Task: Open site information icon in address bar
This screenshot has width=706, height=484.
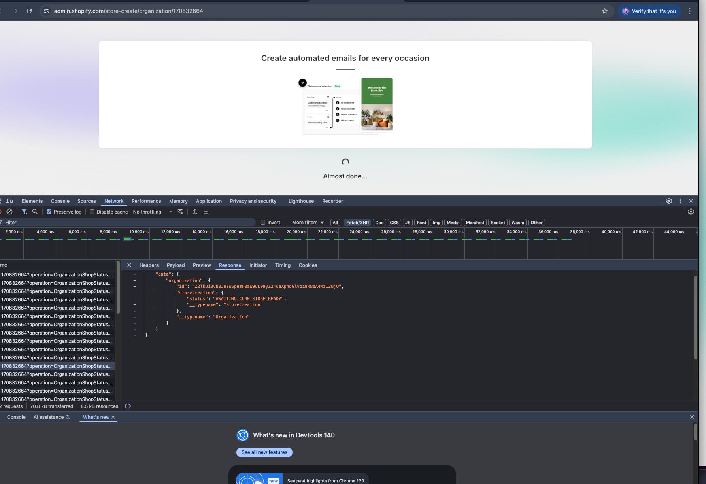Action: coord(46,11)
